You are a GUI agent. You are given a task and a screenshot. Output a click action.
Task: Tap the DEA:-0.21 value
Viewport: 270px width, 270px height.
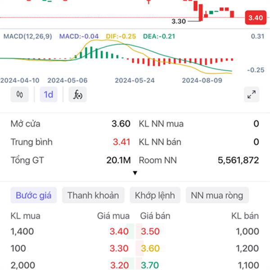point(159,36)
